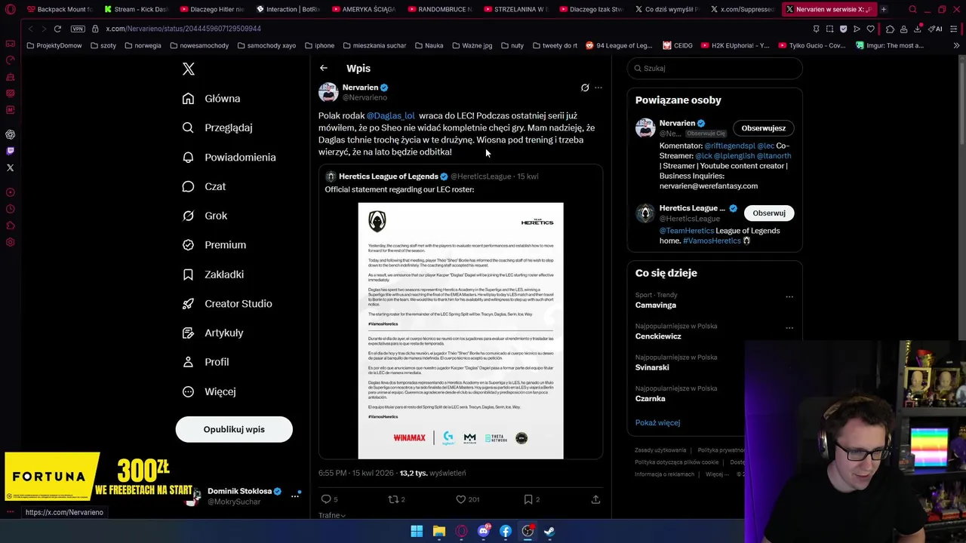966x543 pixels.
Task: Open options dots for Camavinga trend
Action: coord(789,296)
